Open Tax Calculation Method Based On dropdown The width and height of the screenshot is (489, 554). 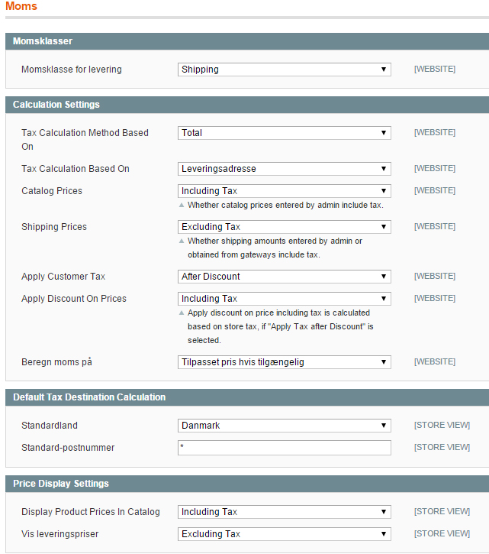[x=284, y=133]
